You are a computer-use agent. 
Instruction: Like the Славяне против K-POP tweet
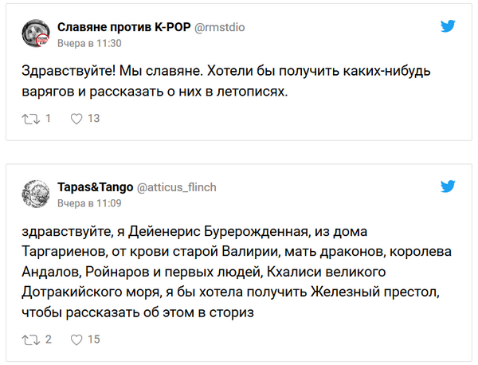tap(77, 119)
